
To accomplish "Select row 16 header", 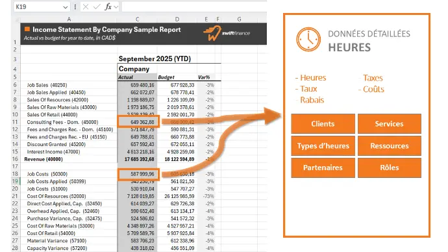I will tap(15, 159).
